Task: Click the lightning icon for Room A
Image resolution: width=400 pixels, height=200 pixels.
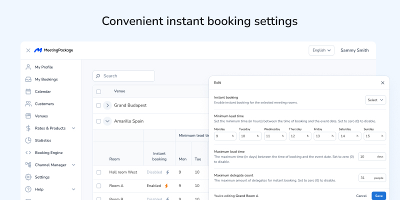Action: [166, 185]
